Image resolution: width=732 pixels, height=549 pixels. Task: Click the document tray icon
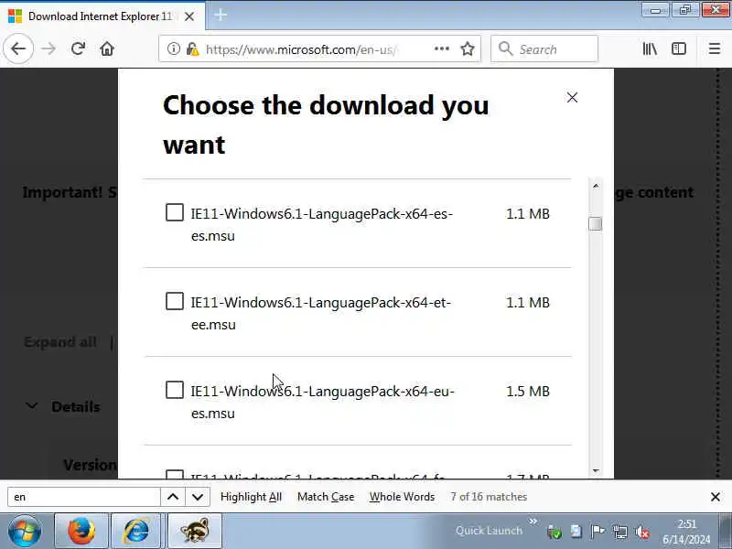coord(576,532)
